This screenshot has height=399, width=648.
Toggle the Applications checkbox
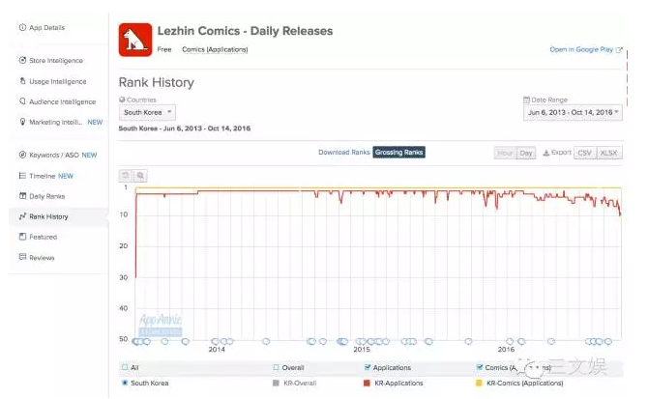(x=367, y=367)
